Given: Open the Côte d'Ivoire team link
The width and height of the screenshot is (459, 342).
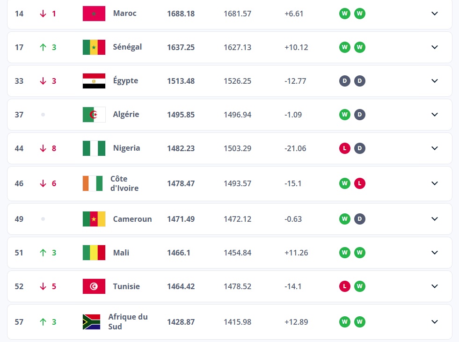Looking at the screenshot, I should click(x=124, y=183).
